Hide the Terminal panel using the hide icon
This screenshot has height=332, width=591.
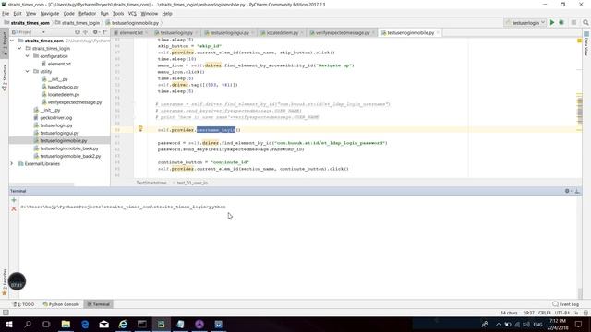[x=576, y=191]
